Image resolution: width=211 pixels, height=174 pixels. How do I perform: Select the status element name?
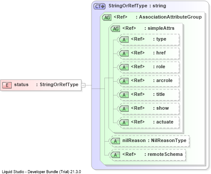coord(21,85)
